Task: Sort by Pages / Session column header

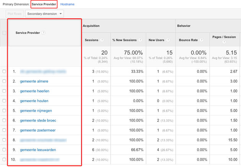Action: tap(224, 37)
